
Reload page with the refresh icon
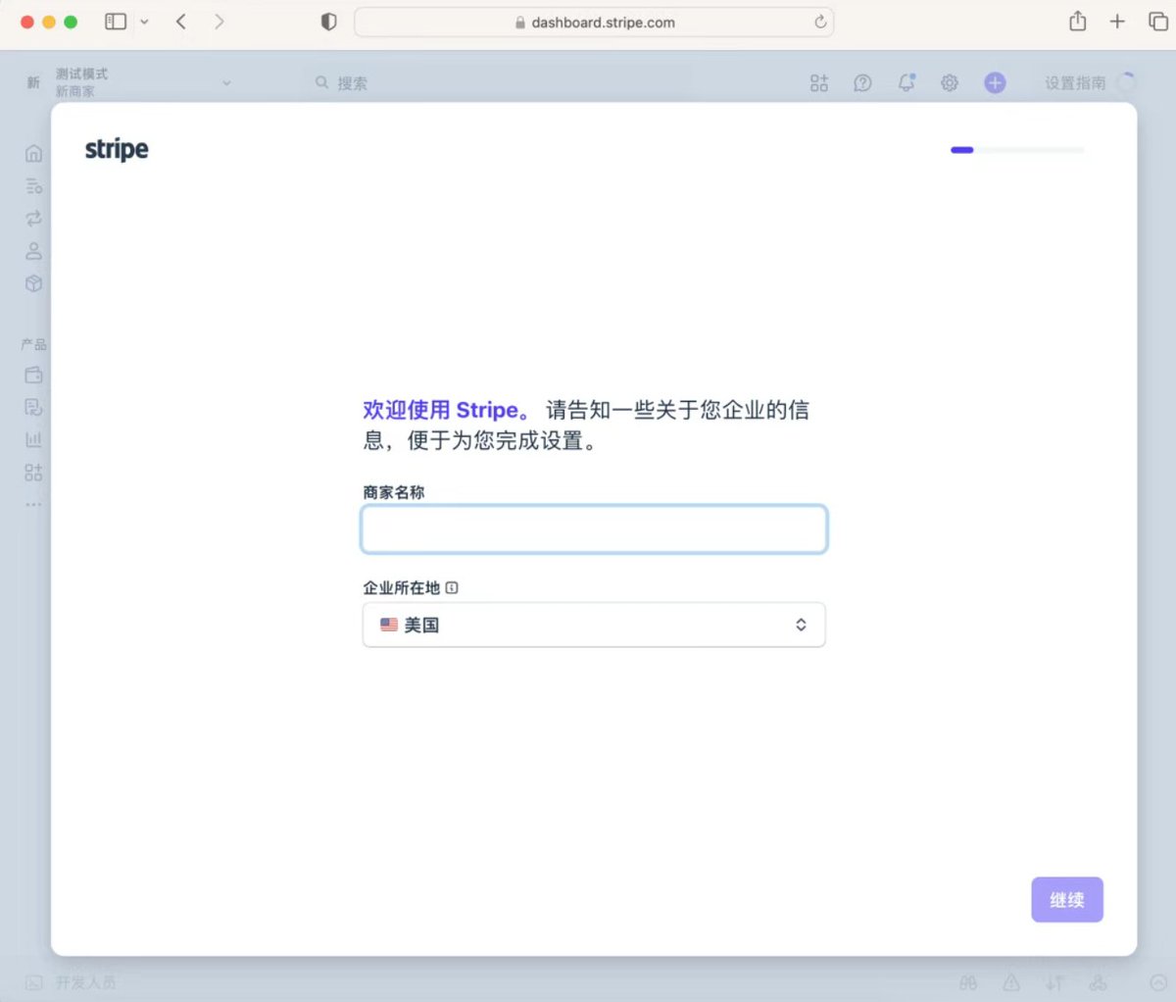pos(820,22)
